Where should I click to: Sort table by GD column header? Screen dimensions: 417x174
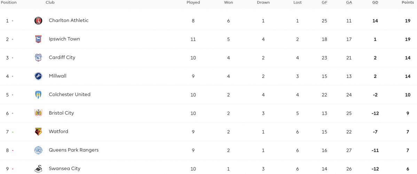375,2
